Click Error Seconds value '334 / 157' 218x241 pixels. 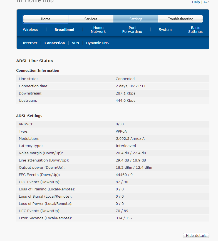tap(124, 218)
